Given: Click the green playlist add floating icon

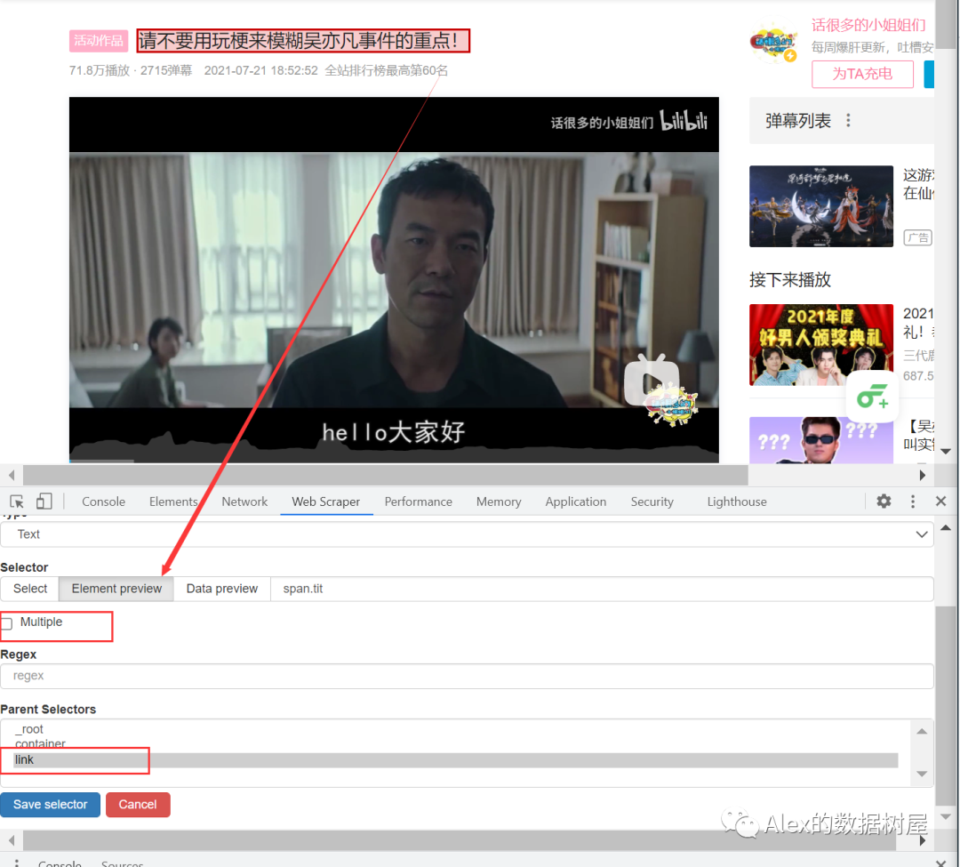Looking at the screenshot, I should pyautogui.click(x=873, y=397).
